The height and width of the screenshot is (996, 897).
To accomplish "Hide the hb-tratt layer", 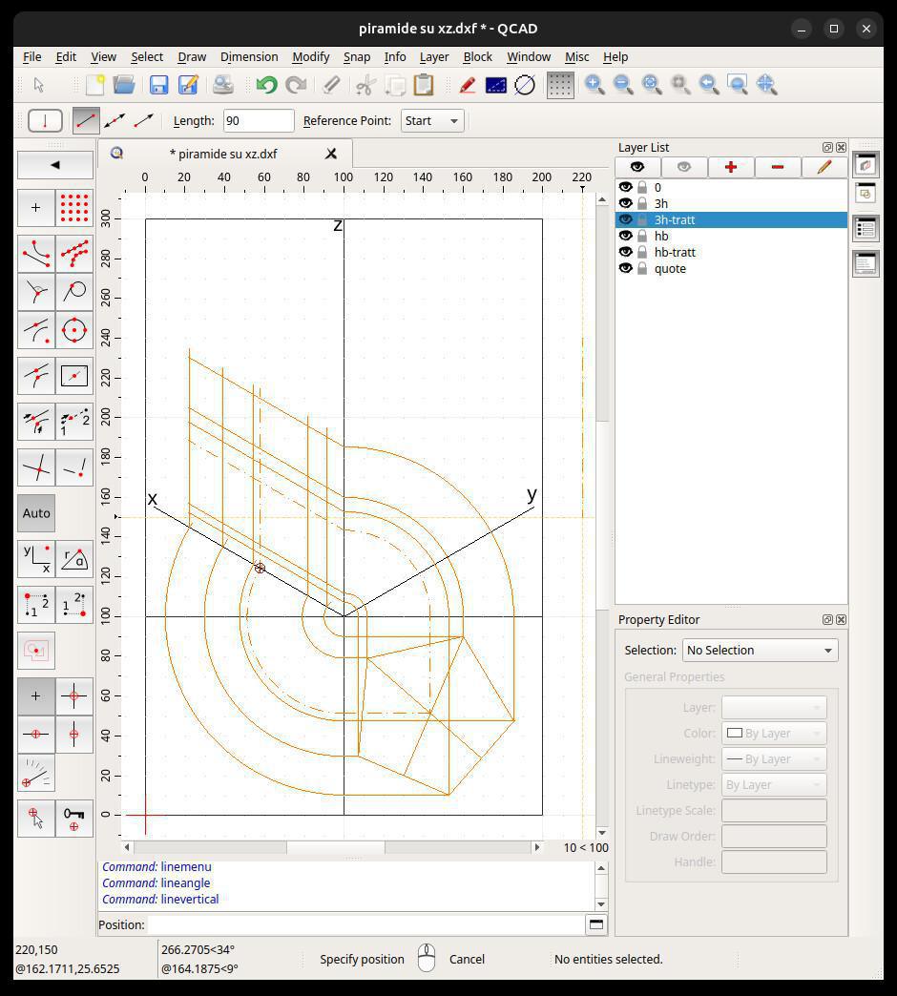I will (626, 252).
